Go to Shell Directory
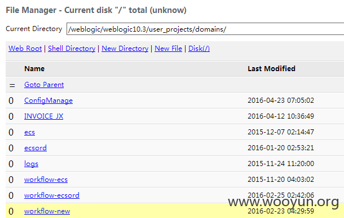This screenshot has height=218, width=344. 72,49
